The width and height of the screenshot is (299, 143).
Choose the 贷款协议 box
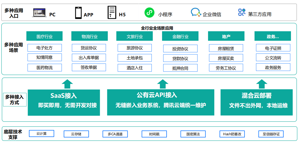(180, 58)
